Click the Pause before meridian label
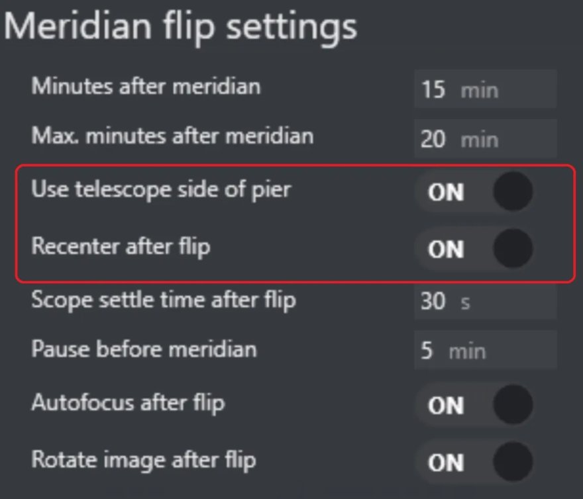The width and height of the screenshot is (583, 499). tap(144, 349)
